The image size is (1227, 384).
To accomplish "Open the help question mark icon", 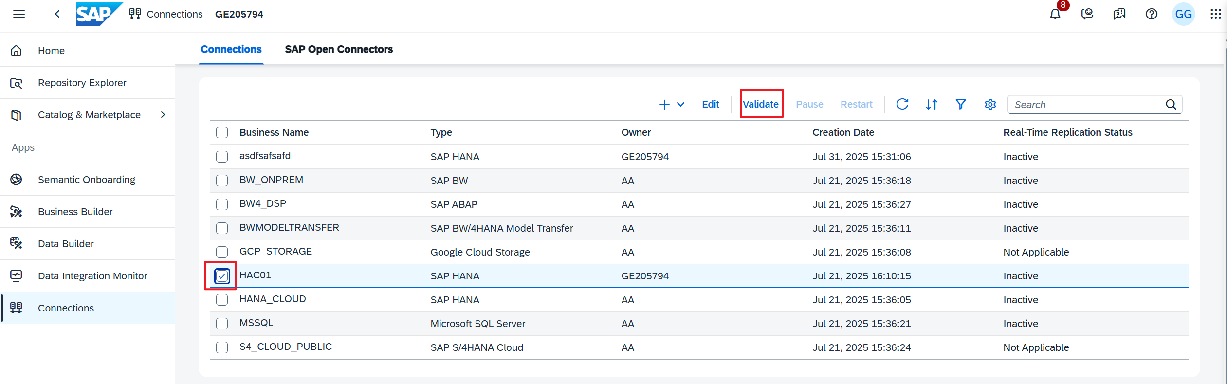I will (x=1152, y=14).
